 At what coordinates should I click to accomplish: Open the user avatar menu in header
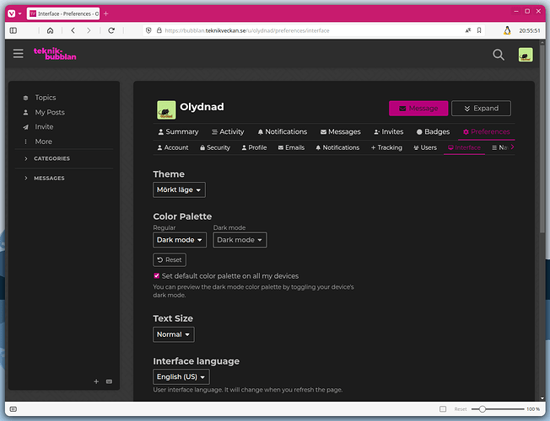click(x=526, y=55)
